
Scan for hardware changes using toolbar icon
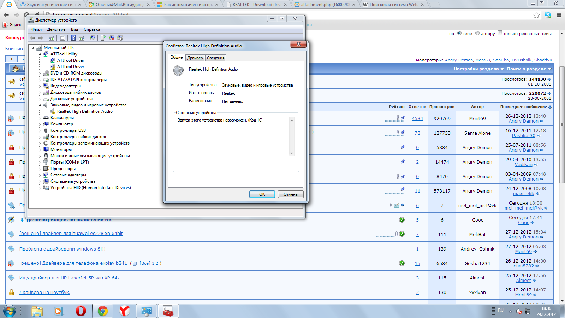[x=93, y=38]
